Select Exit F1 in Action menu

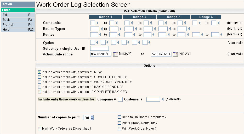click(18, 15)
